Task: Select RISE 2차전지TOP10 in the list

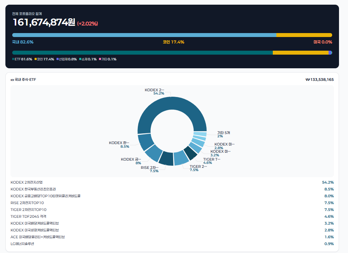Action: 172,203
